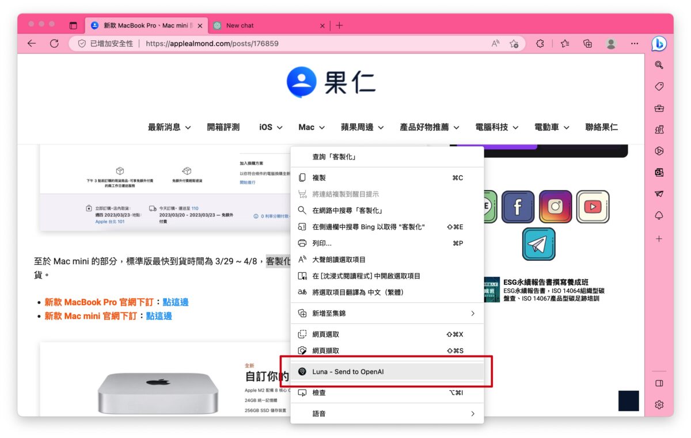Open the favorites list icon
Viewport: 691px width, 438px height.
click(x=565, y=43)
